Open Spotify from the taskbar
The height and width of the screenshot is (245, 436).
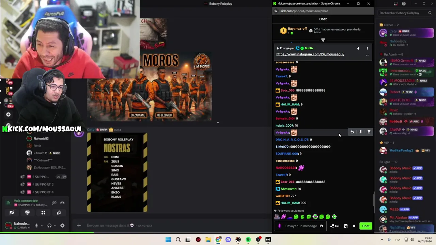248,240
